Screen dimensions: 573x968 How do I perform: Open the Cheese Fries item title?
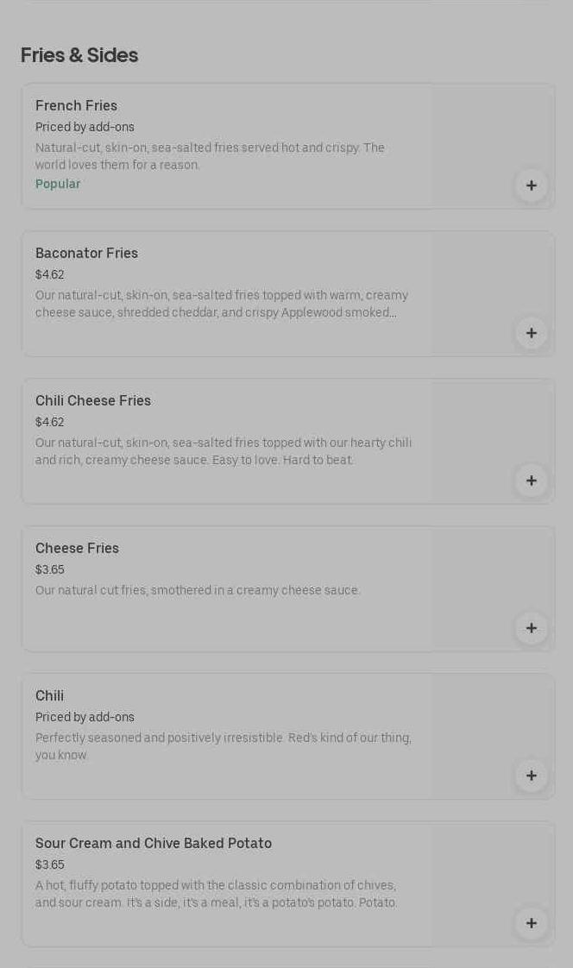(77, 549)
